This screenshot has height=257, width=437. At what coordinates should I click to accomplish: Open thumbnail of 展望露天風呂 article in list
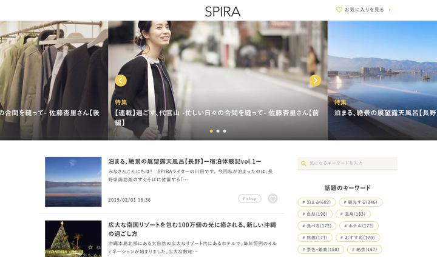[x=73, y=182]
